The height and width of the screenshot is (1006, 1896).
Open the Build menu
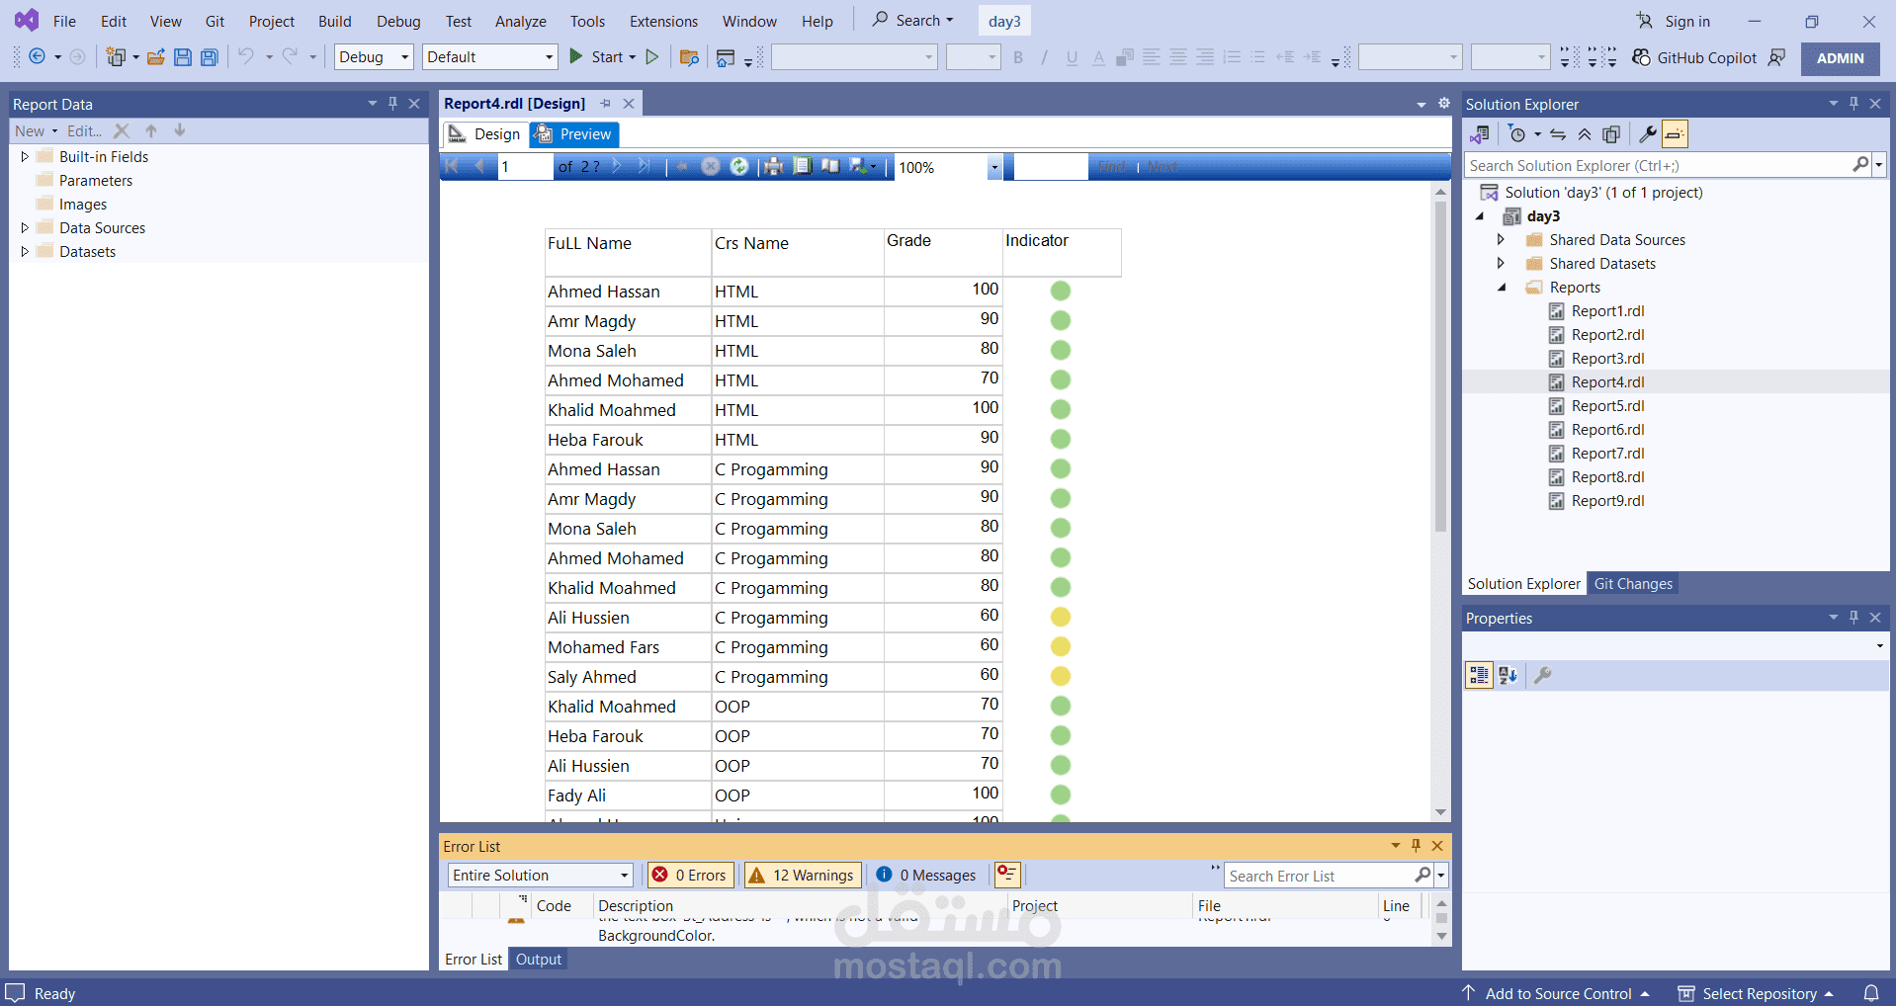[x=334, y=21]
